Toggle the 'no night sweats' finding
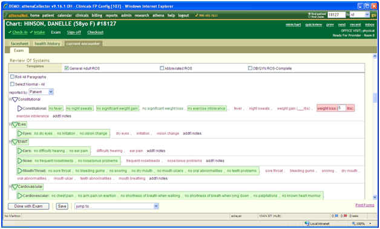 (x=79, y=108)
